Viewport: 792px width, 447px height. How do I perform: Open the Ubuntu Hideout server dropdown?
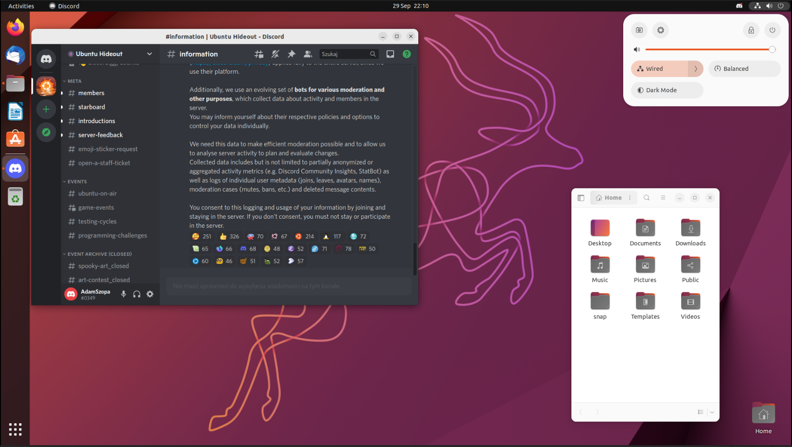tap(110, 54)
